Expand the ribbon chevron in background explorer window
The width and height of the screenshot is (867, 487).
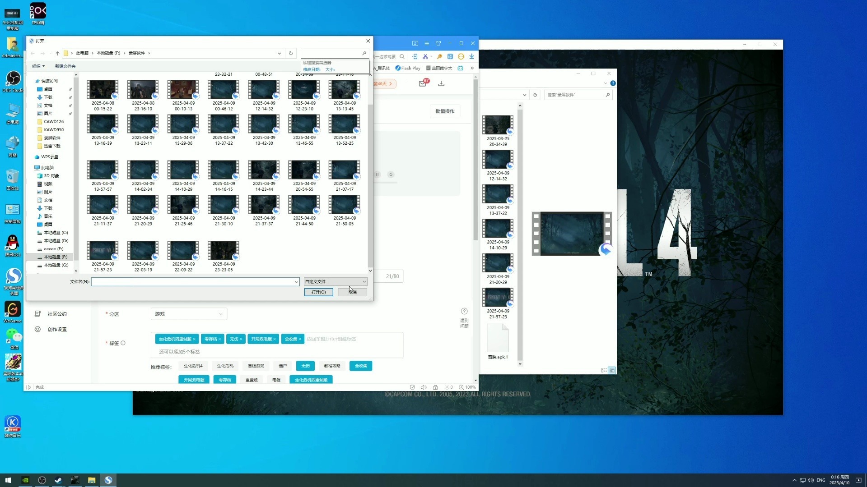click(x=605, y=83)
